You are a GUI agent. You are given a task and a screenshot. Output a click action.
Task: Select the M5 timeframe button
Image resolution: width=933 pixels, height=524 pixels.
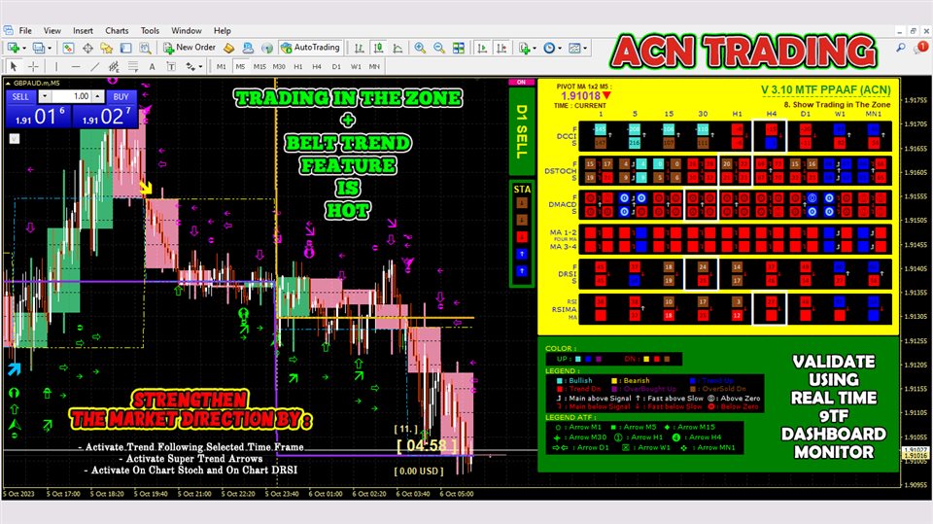240,67
